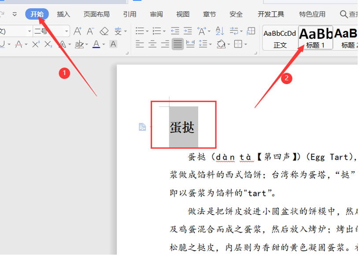Screen dimensions: 359x256
Task: Decrease paragraph indent
Action: [x=175, y=31]
